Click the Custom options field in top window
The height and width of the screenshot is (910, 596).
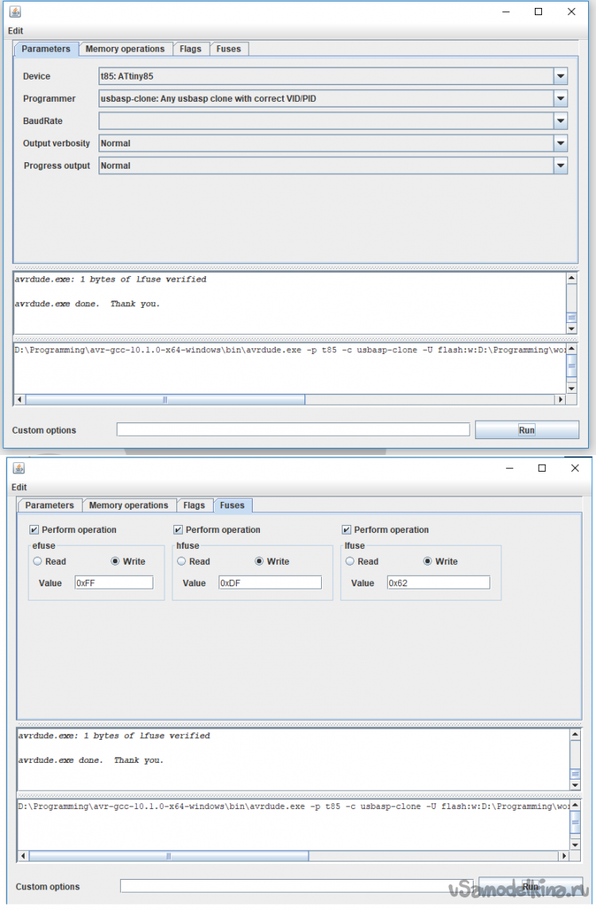click(292, 430)
